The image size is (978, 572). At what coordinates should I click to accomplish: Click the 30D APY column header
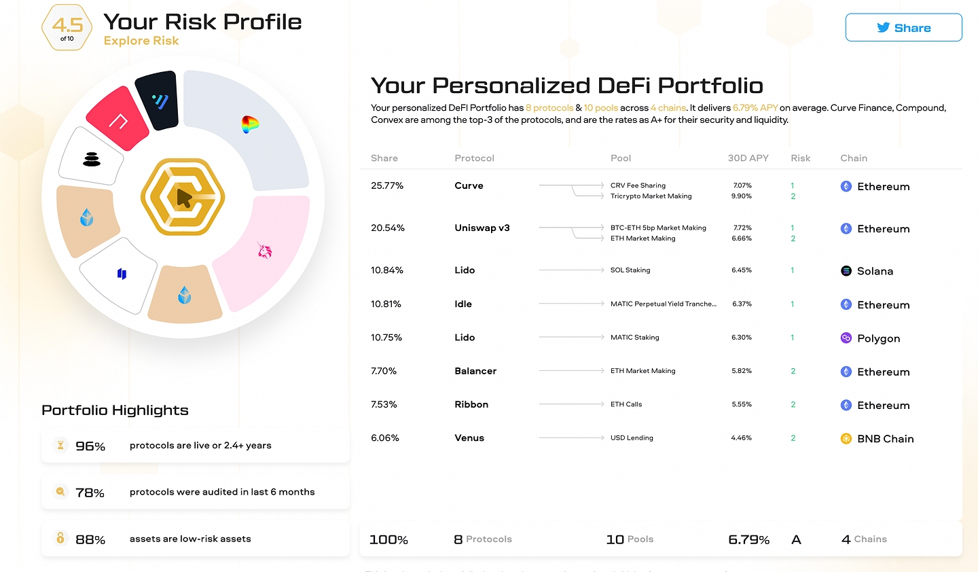tap(748, 158)
